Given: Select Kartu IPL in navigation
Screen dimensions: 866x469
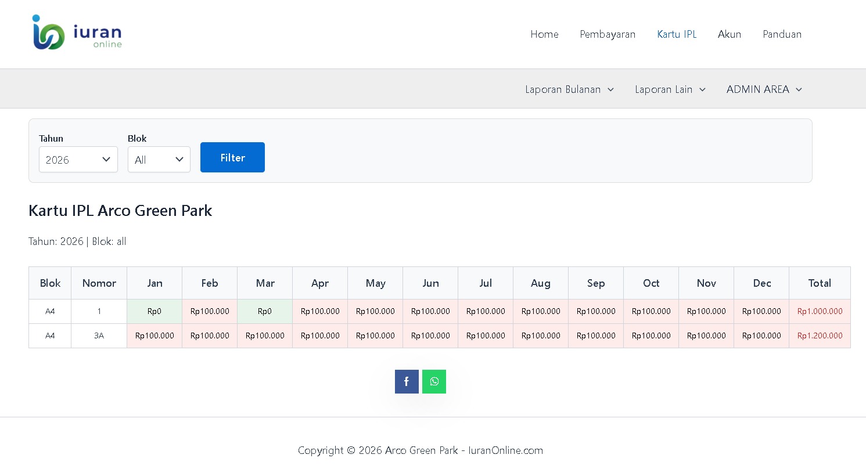Looking at the screenshot, I should 677,34.
